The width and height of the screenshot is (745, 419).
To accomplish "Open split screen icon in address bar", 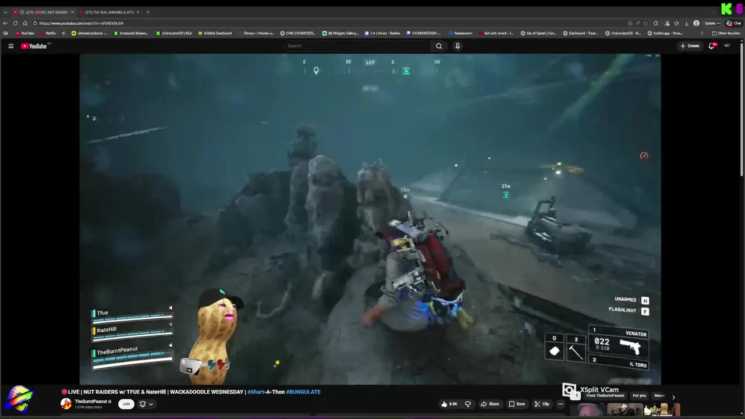I will coord(630,23).
